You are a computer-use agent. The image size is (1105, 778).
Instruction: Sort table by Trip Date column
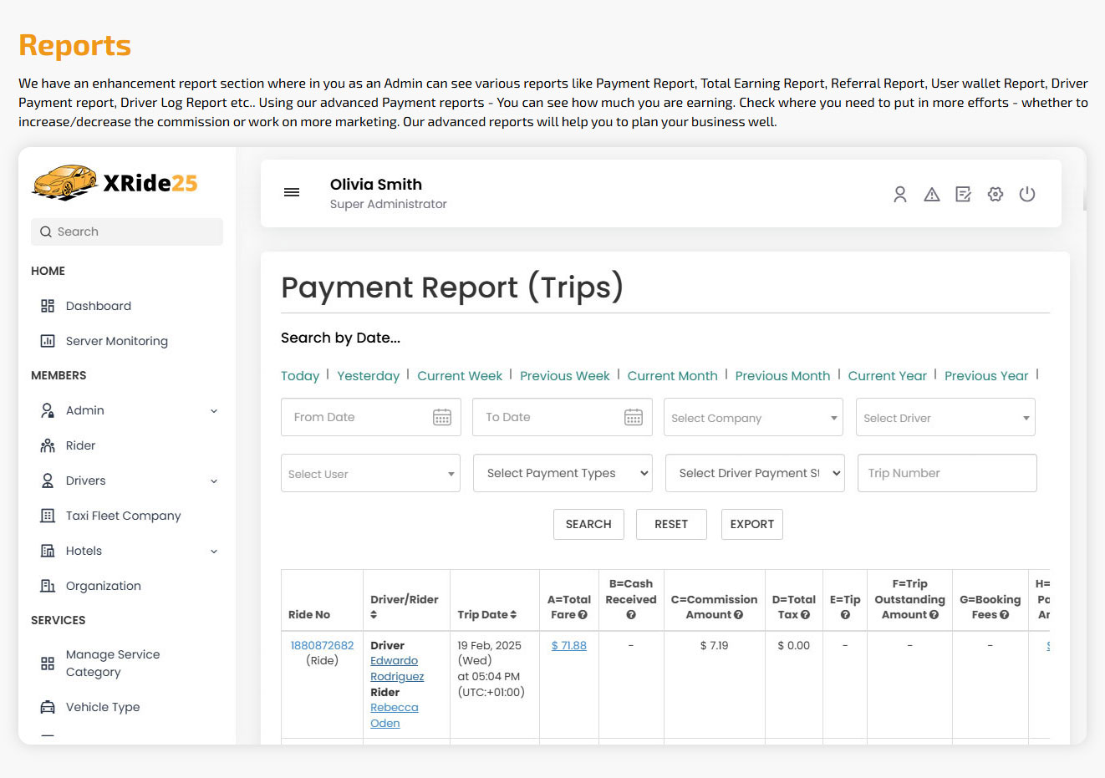[x=513, y=614]
